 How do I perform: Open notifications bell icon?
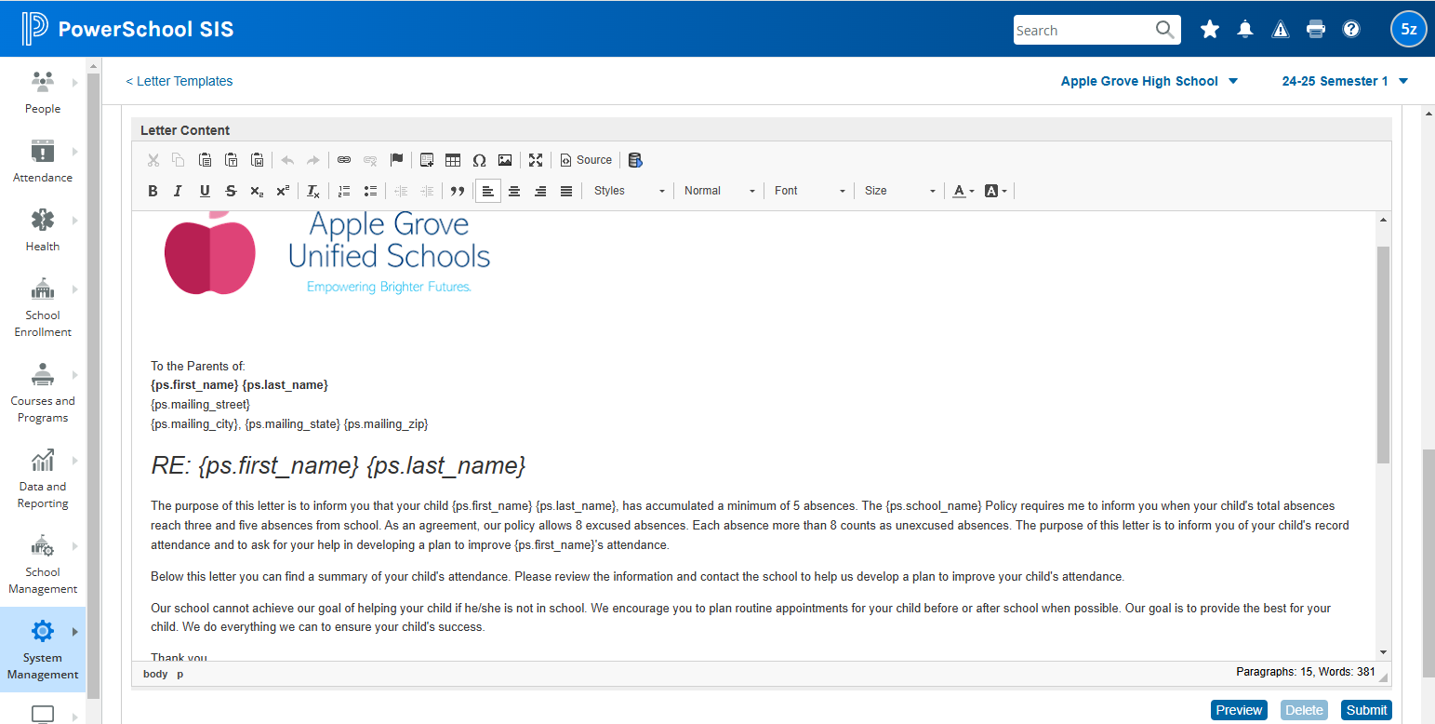1245,30
